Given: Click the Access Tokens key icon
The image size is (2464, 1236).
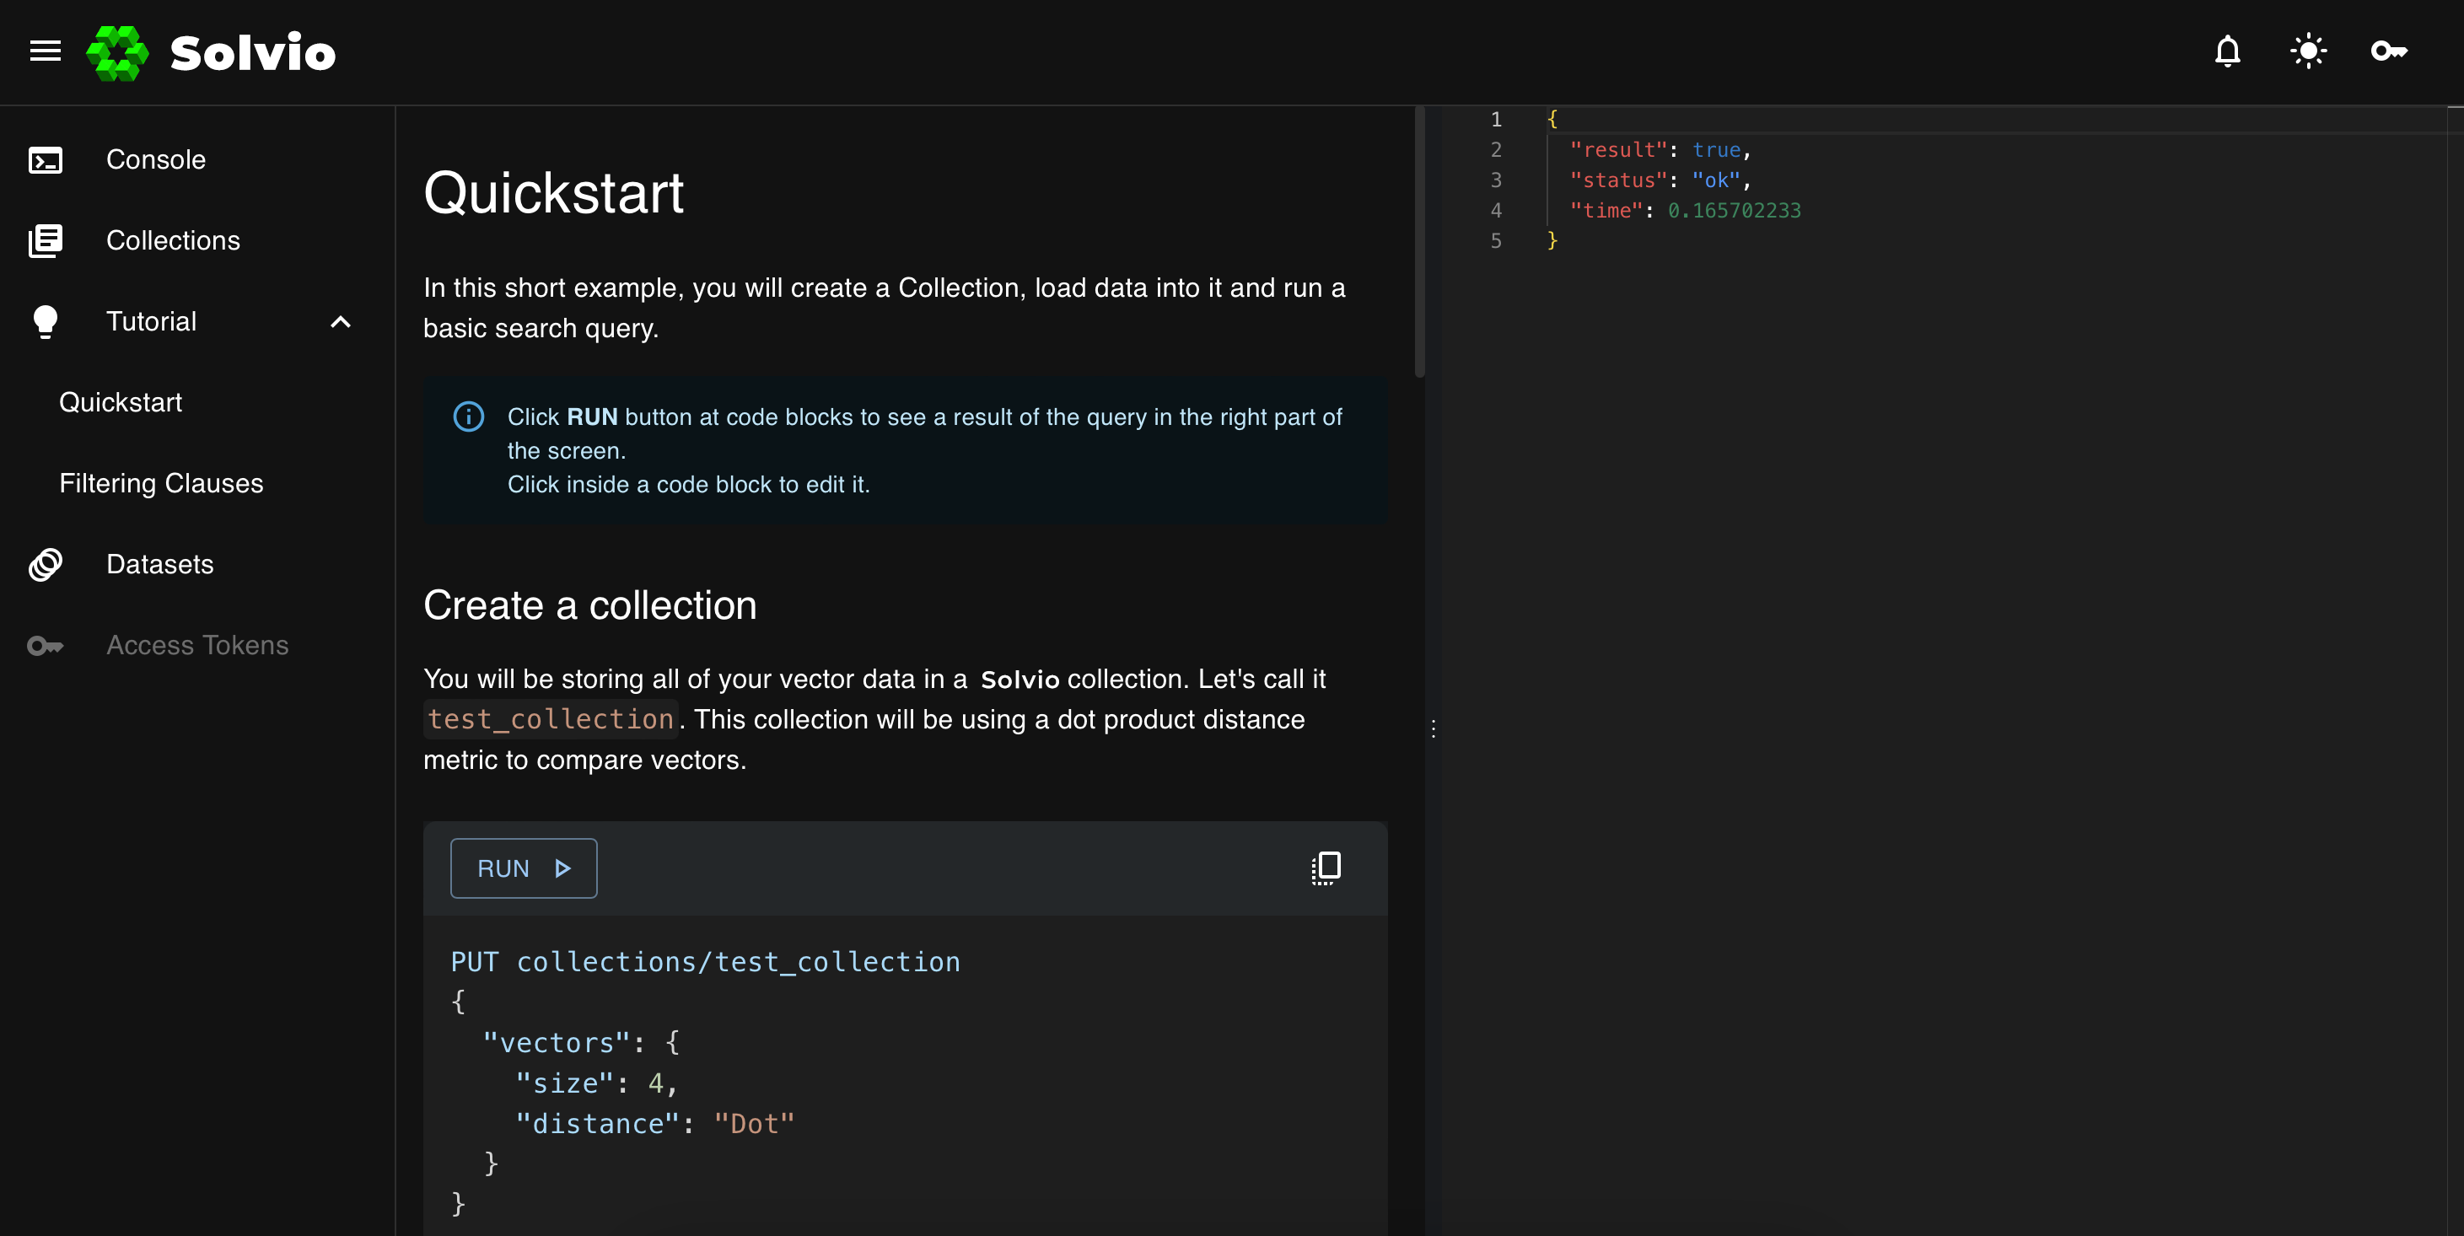Looking at the screenshot, I should (45, 646).
